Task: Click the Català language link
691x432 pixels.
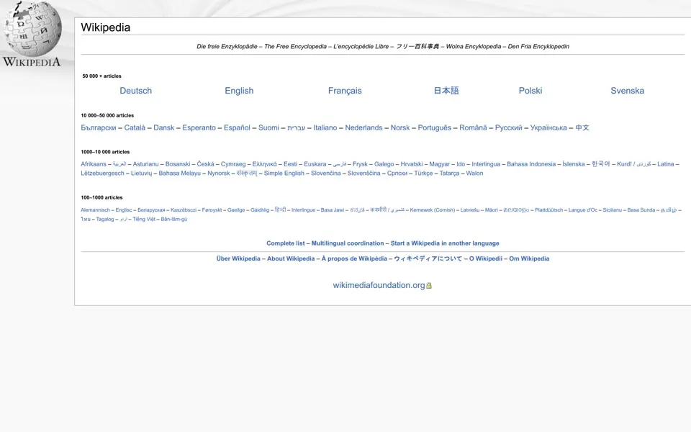Action: point(135,128)
